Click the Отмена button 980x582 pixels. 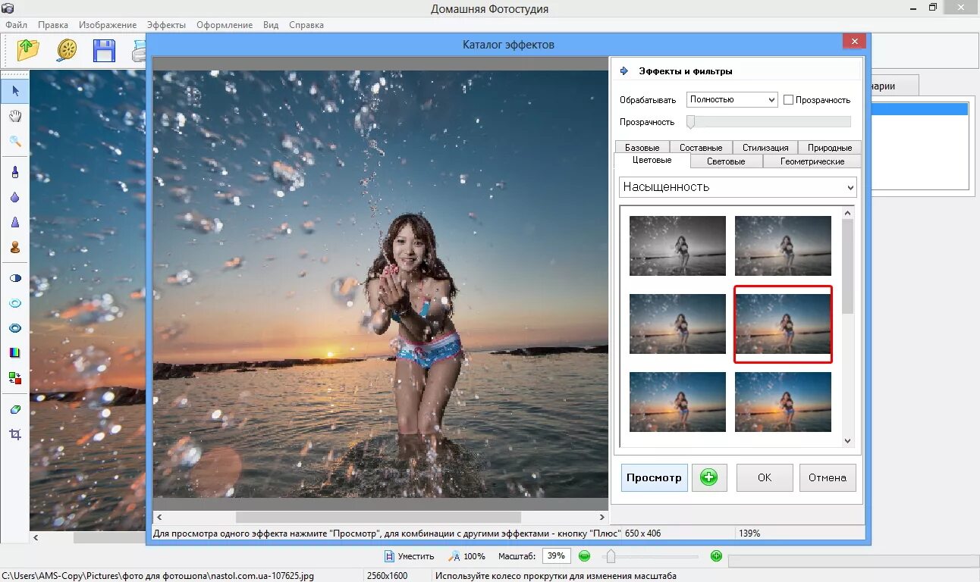pyautogui.click(x=828, y=477)
